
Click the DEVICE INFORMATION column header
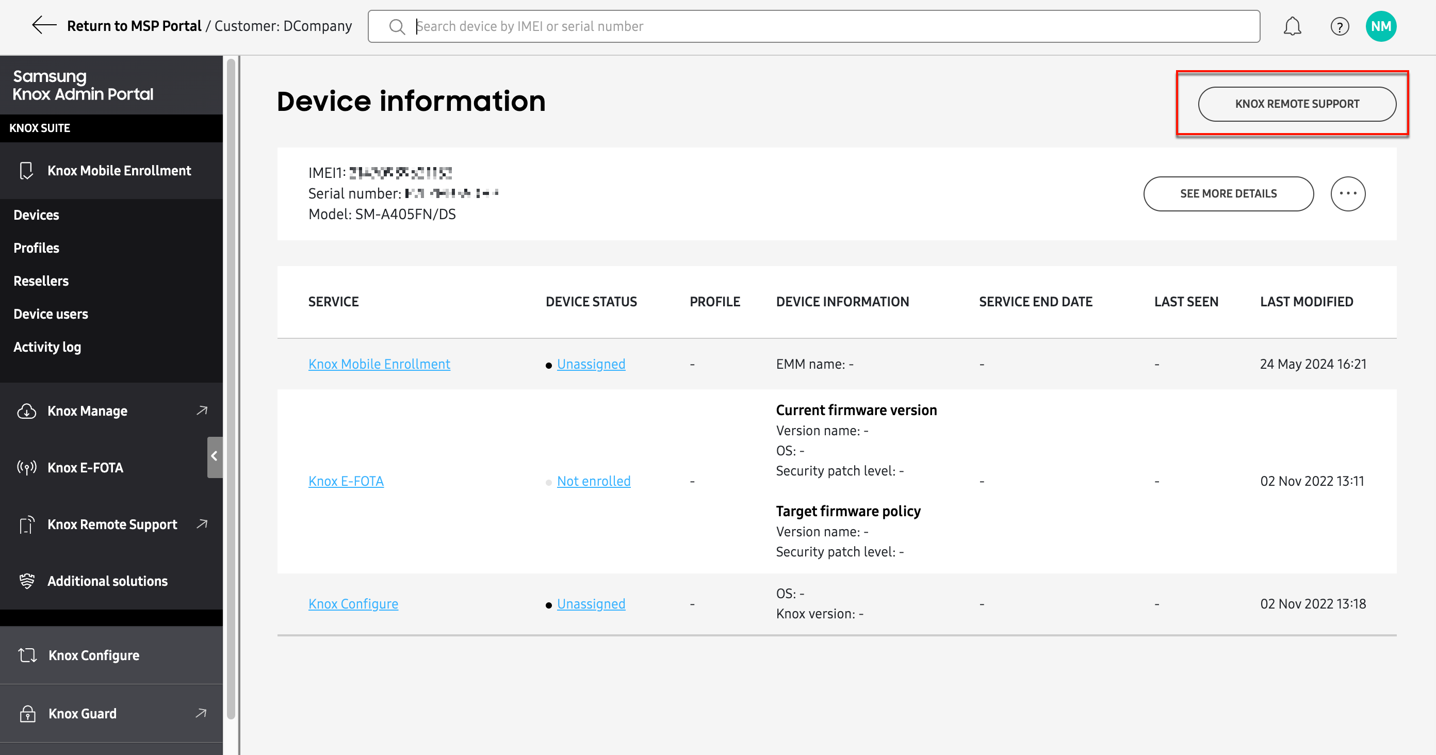point(842,302)
